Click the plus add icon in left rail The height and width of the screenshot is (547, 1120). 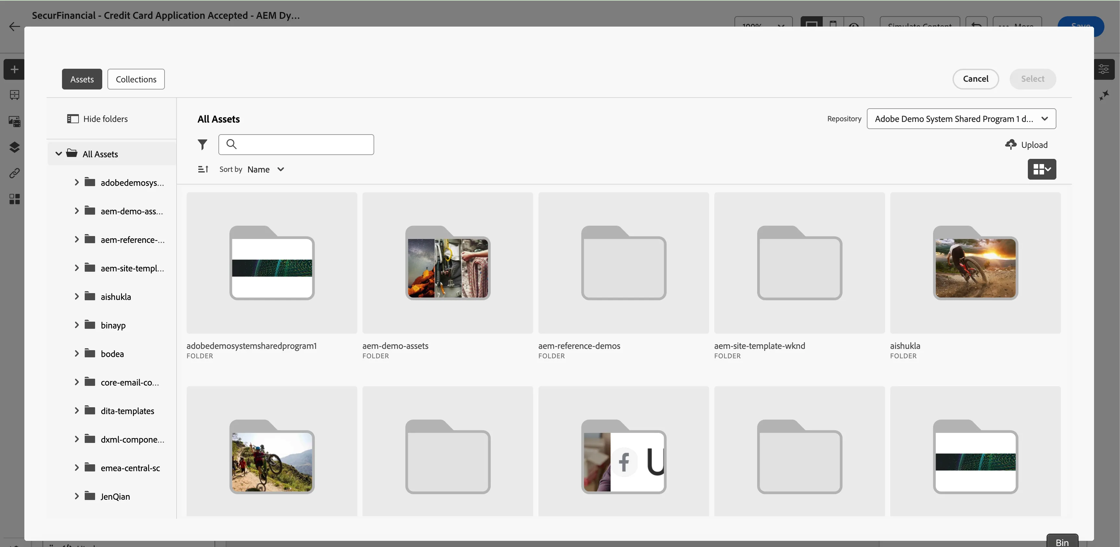pyautogui.click(x=14, y=69)
